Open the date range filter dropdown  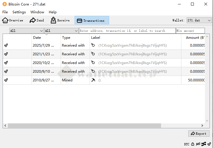click(x=26, y=31)
